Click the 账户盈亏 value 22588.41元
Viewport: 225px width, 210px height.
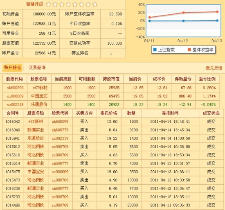[x=45, y=53]
